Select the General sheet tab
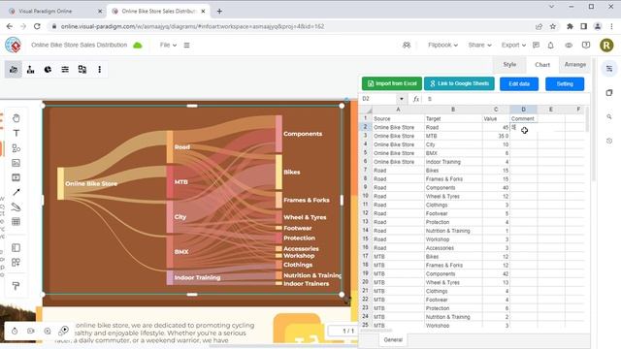The image size is (621, 349). click(393, 340)
